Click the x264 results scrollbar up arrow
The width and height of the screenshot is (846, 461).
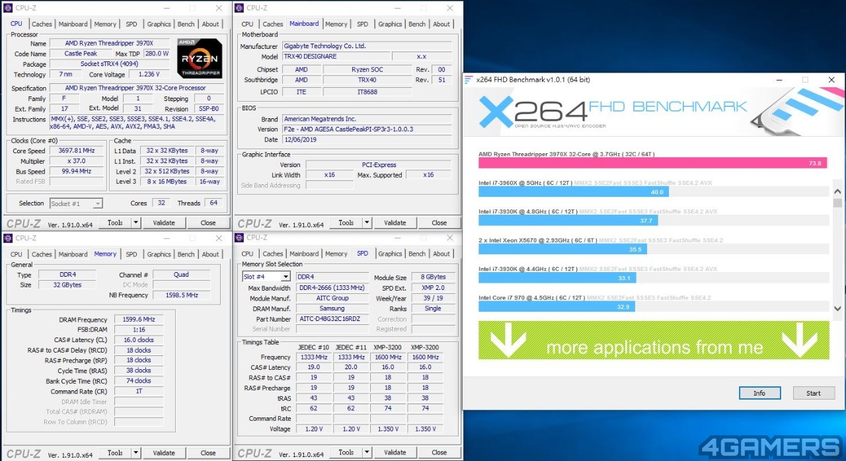pyautogui.click(x=837, y=192)
